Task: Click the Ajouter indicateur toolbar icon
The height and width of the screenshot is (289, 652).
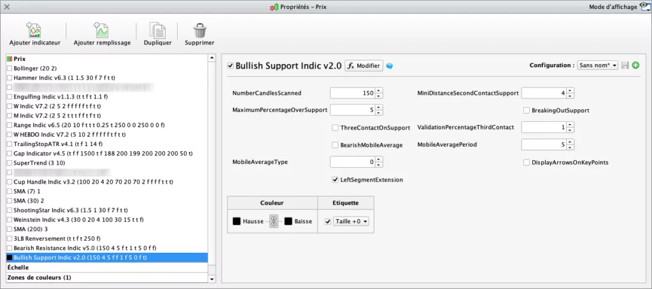Action: [x=34, y=30]
